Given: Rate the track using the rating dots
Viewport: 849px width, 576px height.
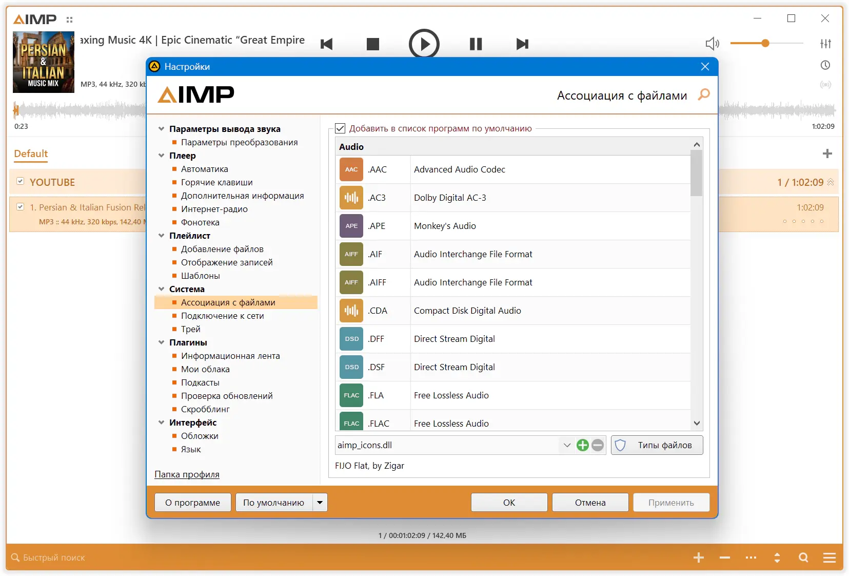Looking at the screenshot, I should (x=803, y=221).
